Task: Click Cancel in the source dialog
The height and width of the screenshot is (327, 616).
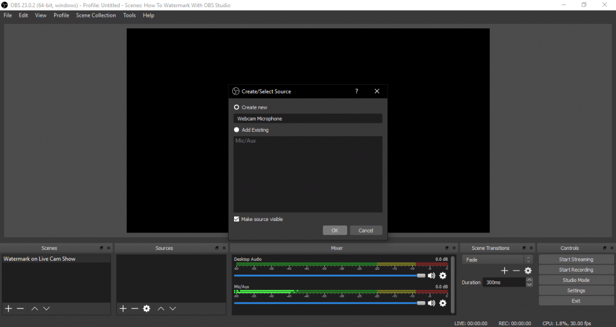Action: tap(366, 231)
